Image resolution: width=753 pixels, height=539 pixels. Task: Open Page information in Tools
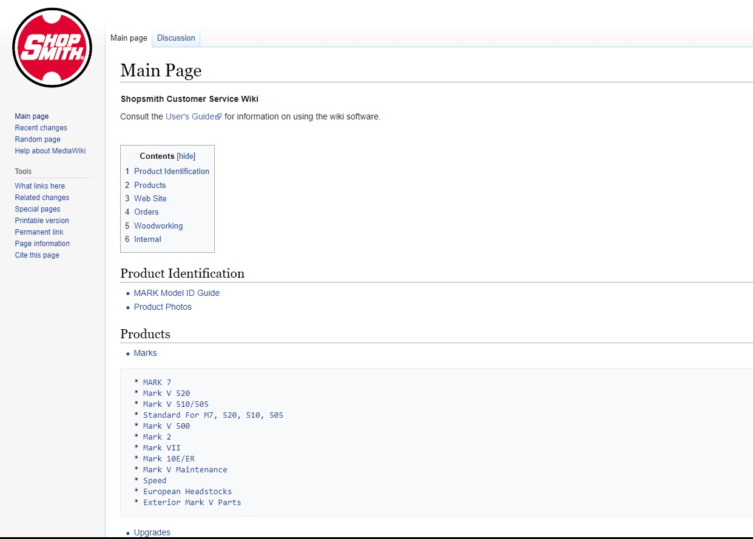click(42, 244)
